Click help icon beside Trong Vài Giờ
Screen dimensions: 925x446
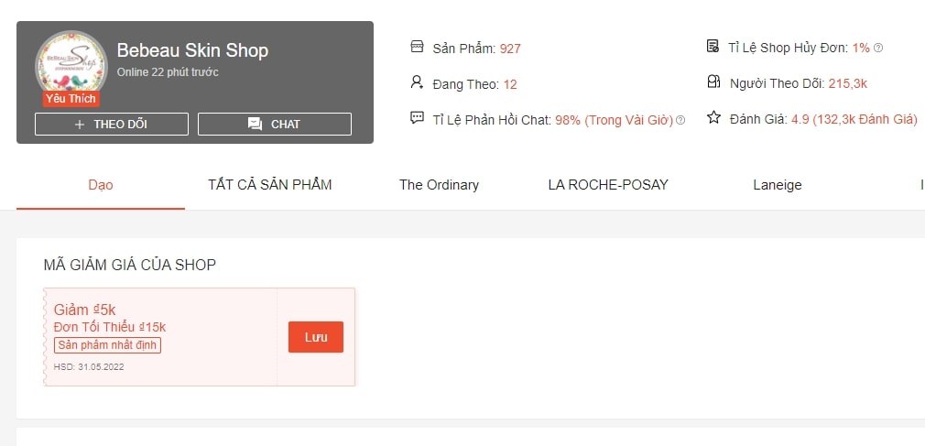coord(680,121)
